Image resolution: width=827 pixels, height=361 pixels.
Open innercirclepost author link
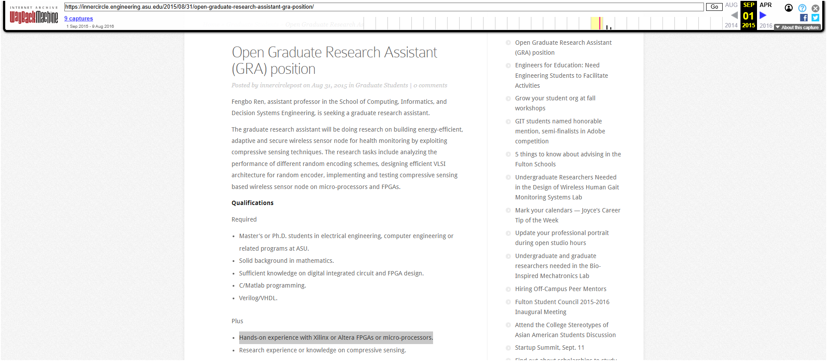tap(280, 86)
